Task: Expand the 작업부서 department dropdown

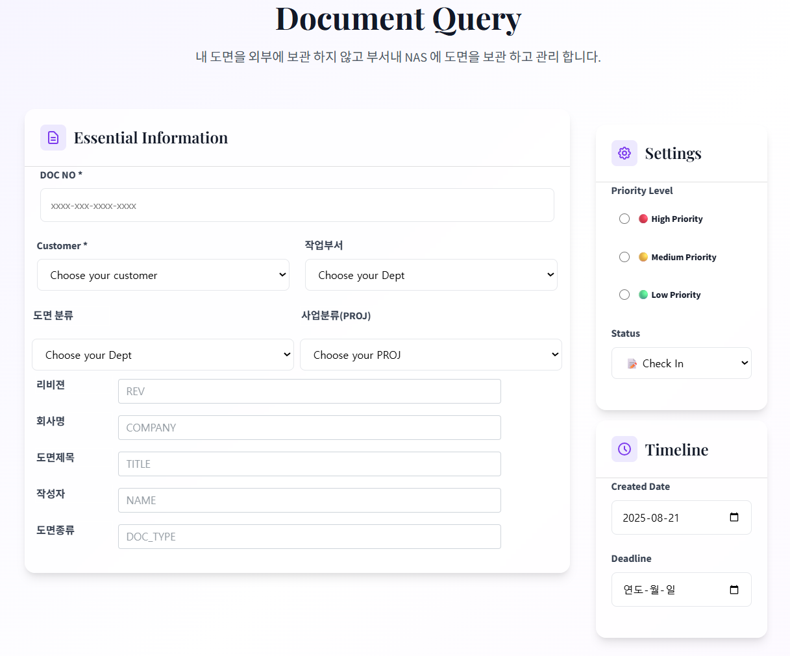Action: tap(431, 275)
